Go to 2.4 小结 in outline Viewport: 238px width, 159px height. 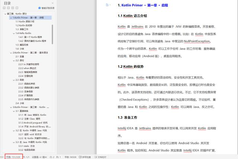tap(20, 103)
